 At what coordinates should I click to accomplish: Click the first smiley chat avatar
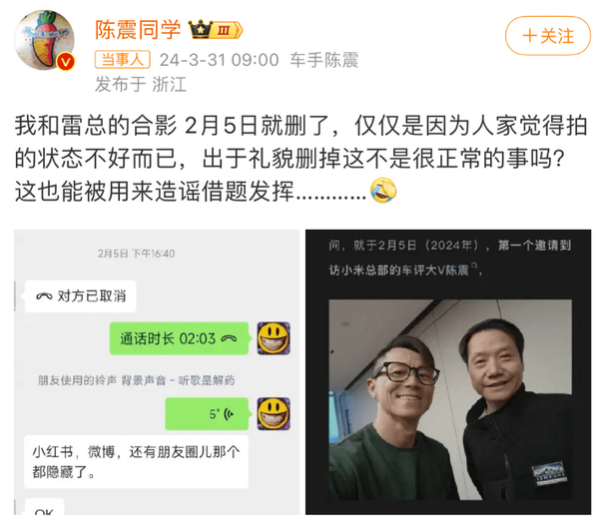pos(274,338)
